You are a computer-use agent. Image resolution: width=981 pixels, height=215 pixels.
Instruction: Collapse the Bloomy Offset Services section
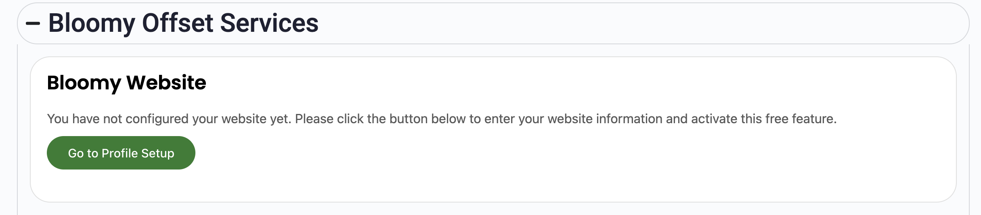(33, 23)
